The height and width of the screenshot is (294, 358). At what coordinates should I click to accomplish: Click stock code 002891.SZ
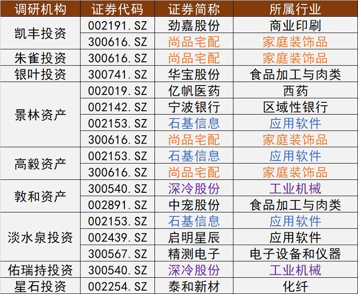[x=117, y=205]
